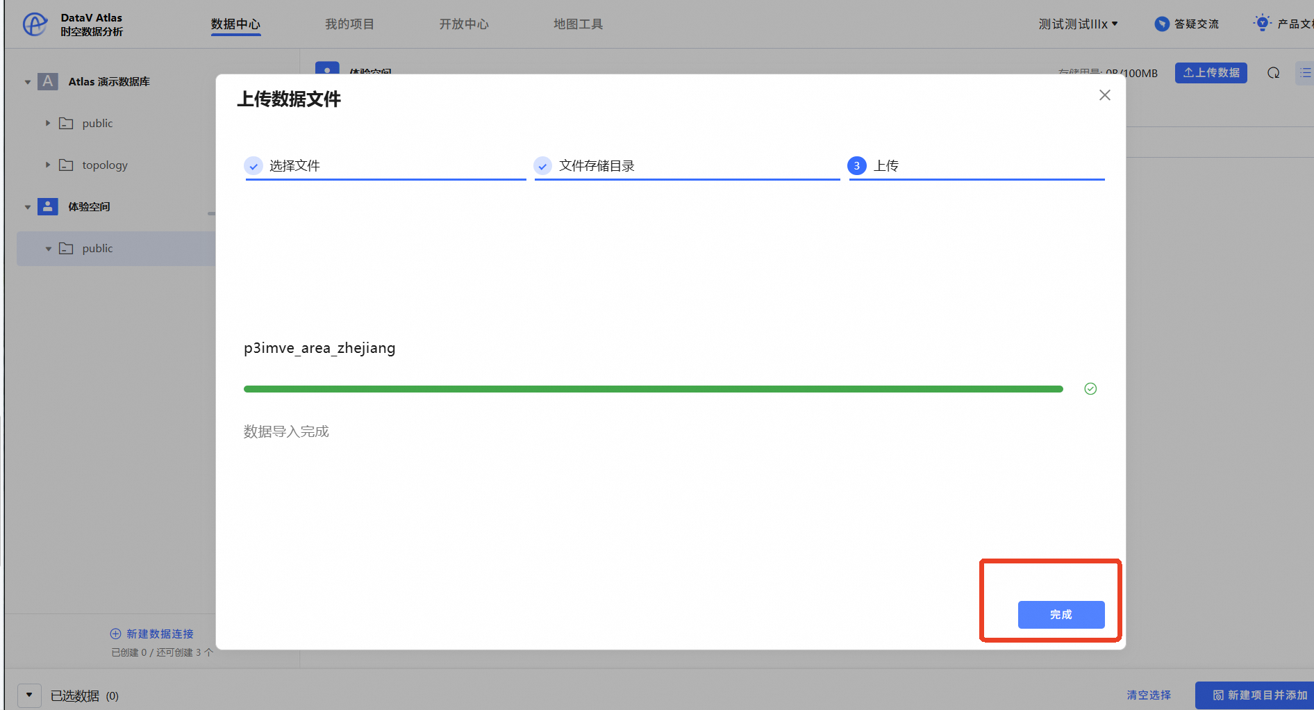Click the green upload success checkmark icon
This screenshot has width=1314, height=710.
click(x=1090, y=389)
